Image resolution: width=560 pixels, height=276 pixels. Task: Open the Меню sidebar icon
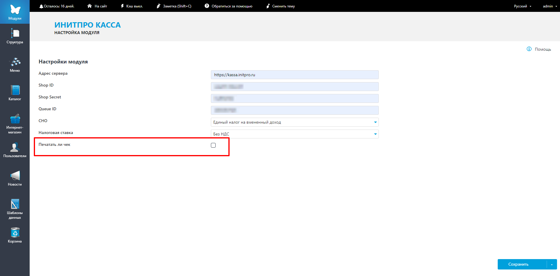15,62
